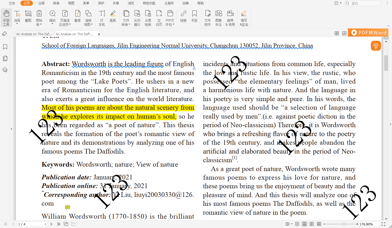This screenshot has width=392, height=228.
Task: Open the page number dropdown showing 1 / 4
Action: 45,224
